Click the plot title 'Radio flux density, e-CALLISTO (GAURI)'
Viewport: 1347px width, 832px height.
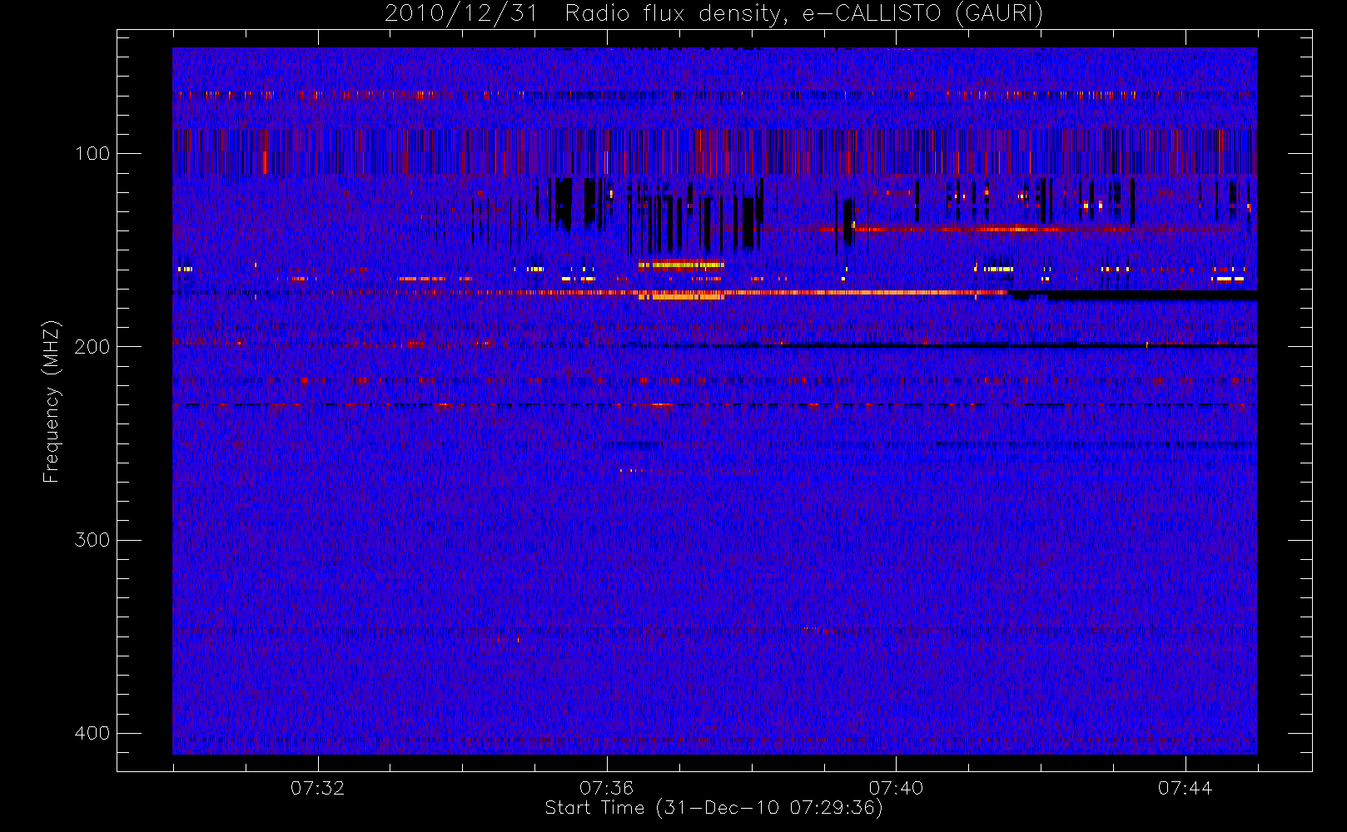803,14
